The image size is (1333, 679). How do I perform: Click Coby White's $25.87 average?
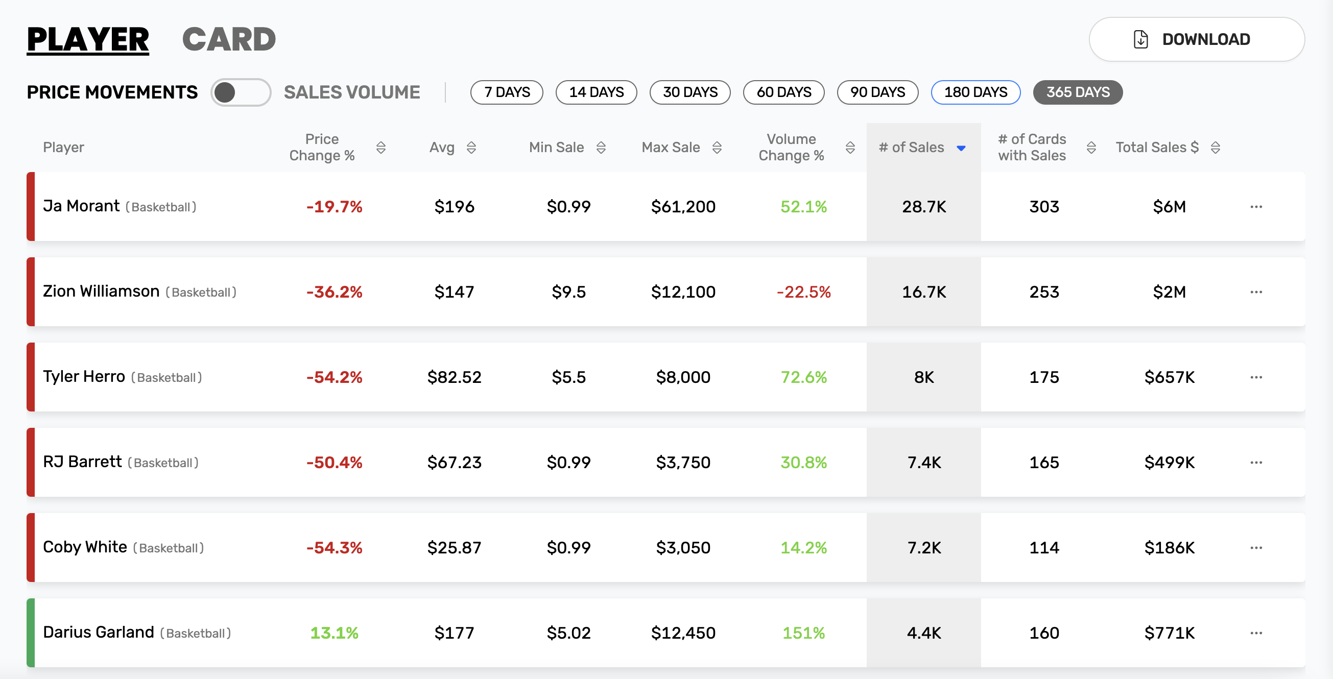[455, 548]
